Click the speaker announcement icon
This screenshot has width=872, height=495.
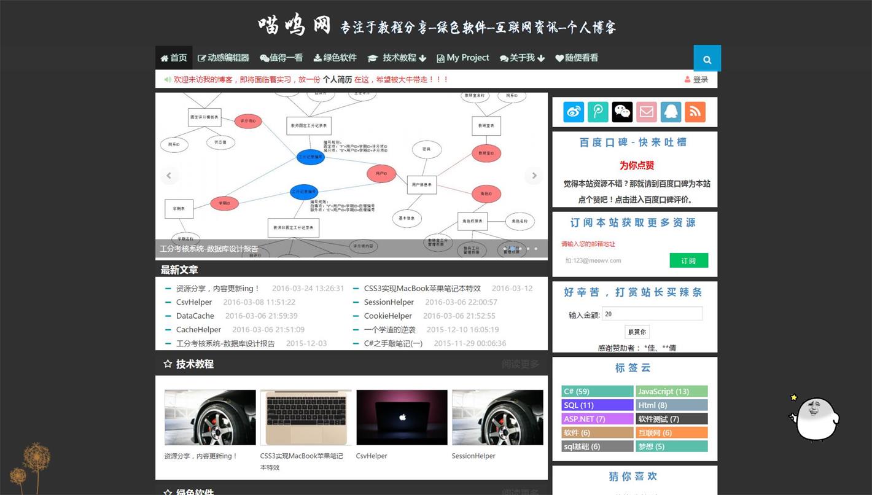[x=168, y=79]
